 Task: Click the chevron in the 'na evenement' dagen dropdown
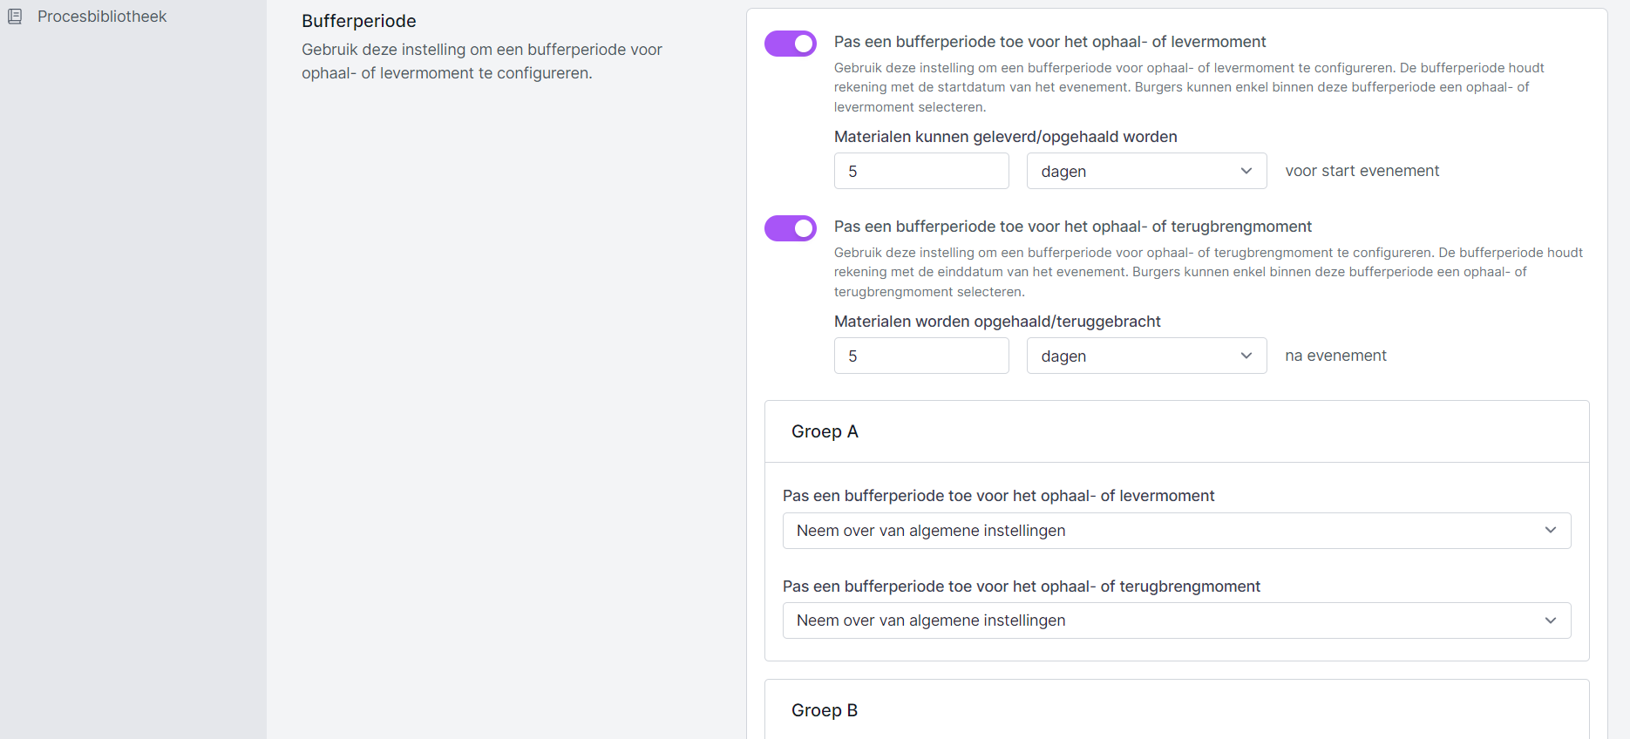click(x=1246, y=356)
